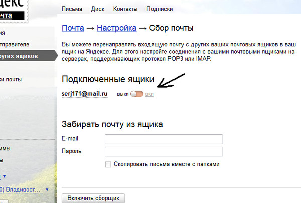301x203 pixels.
Task: Go to the Контакты tab
Action: tap(125, 9)
